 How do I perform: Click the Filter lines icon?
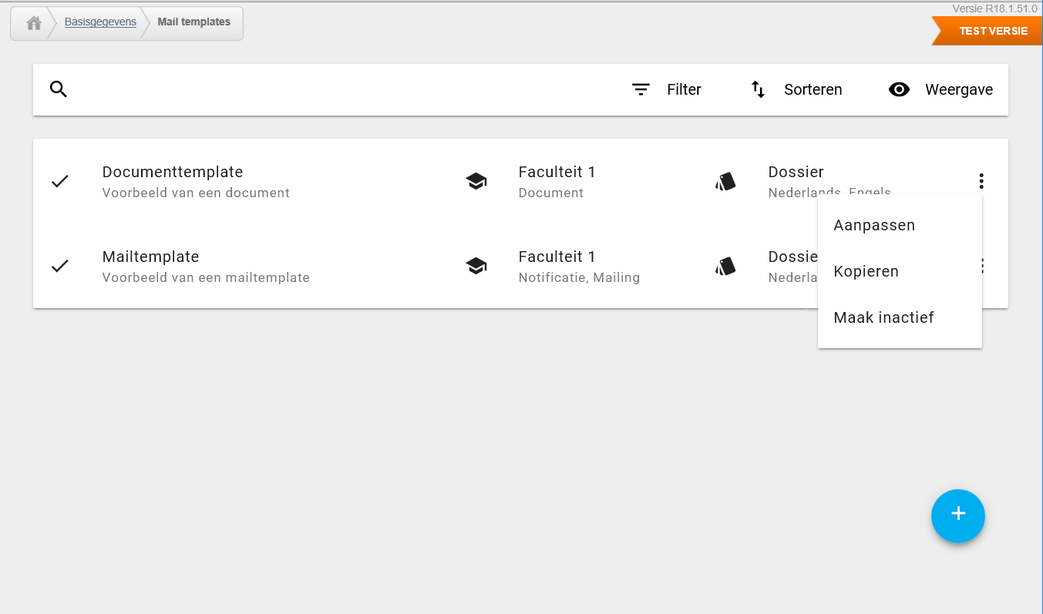641,89
